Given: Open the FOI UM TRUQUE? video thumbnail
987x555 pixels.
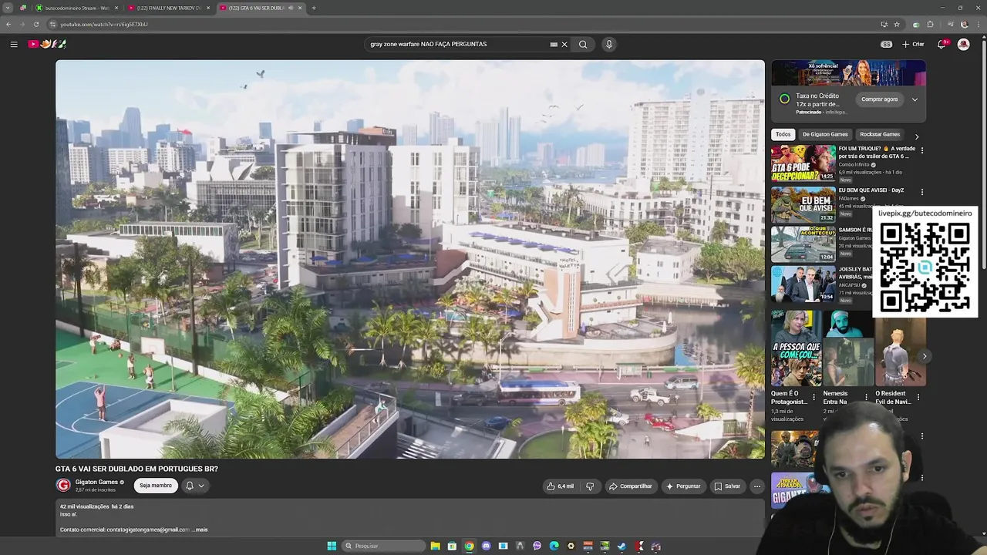Looking at the screenshot, I should (x=803, y=163).
